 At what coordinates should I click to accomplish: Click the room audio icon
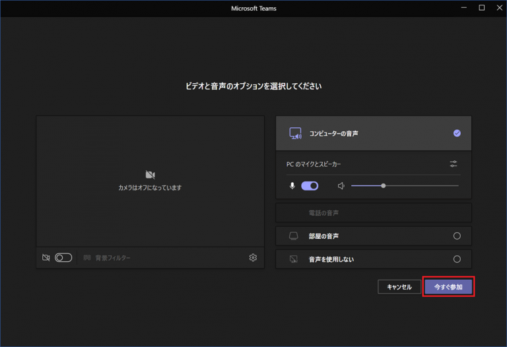(294, 236)
